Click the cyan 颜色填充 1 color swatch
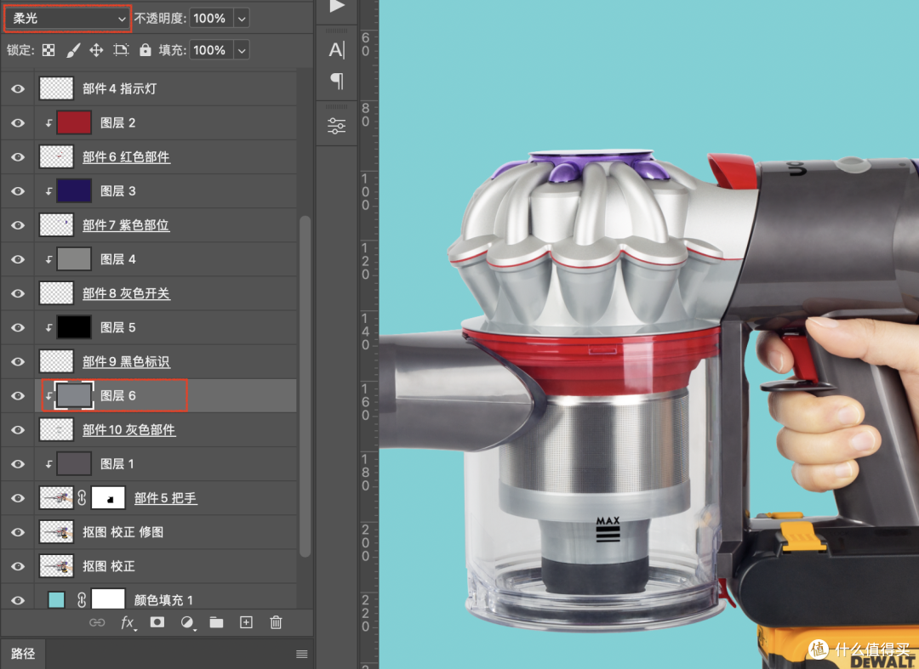Viewport: 919px width, 669px height. tap(56, 600)
